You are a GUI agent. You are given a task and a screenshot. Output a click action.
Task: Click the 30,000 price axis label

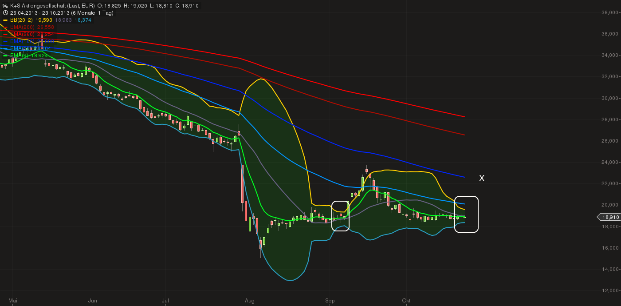tap(610, 98)
